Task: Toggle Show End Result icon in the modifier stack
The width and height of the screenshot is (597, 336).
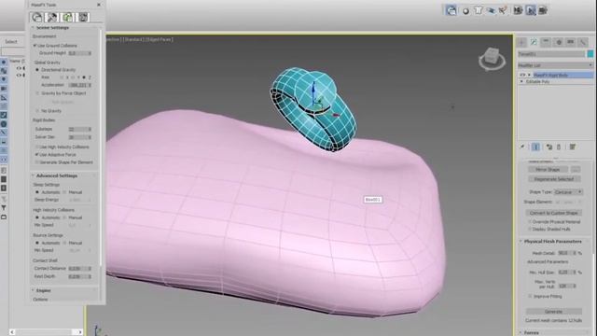Action: click(x=535, y=147)
